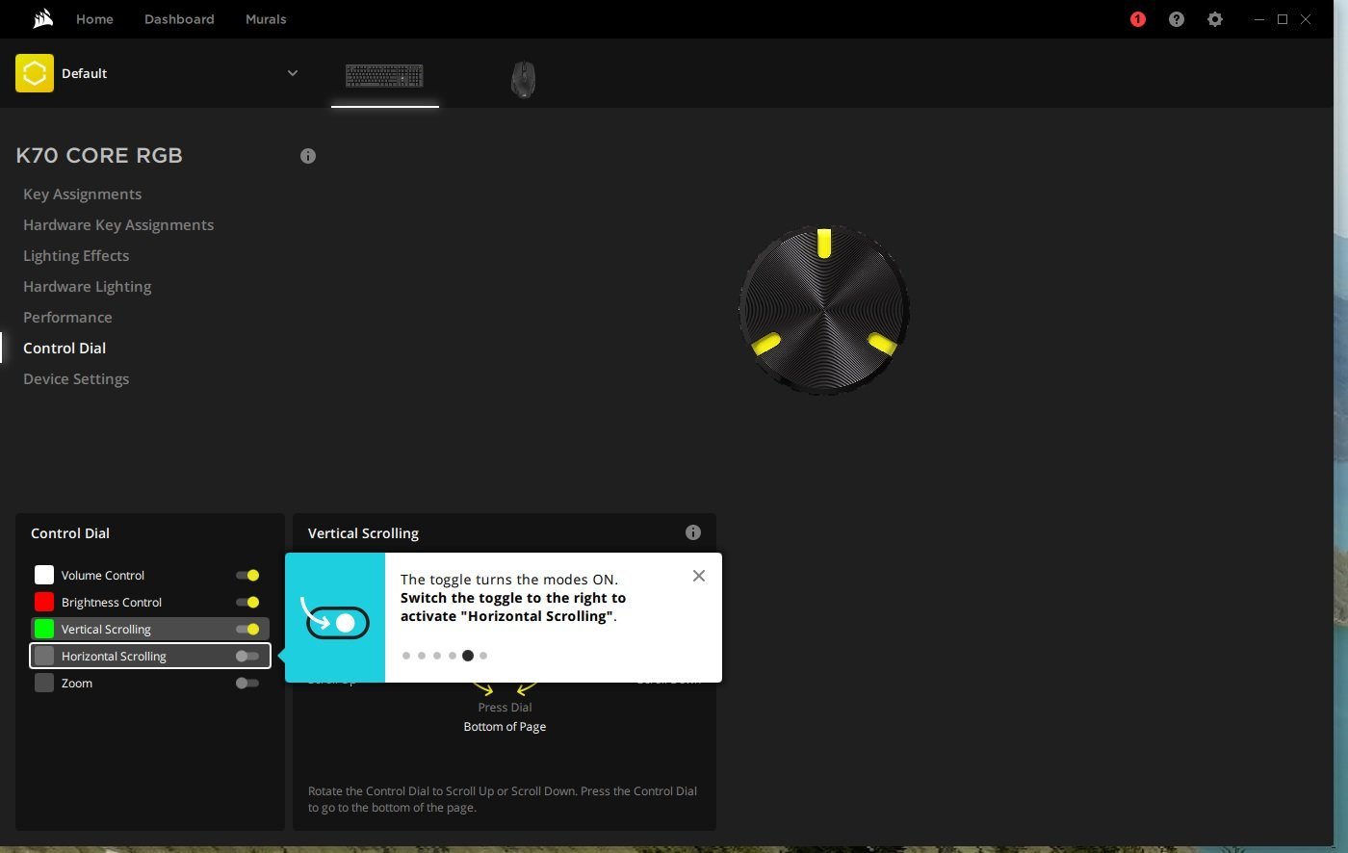
Task: Click info icon beside K70 CORE RGB
Action: 308,156
